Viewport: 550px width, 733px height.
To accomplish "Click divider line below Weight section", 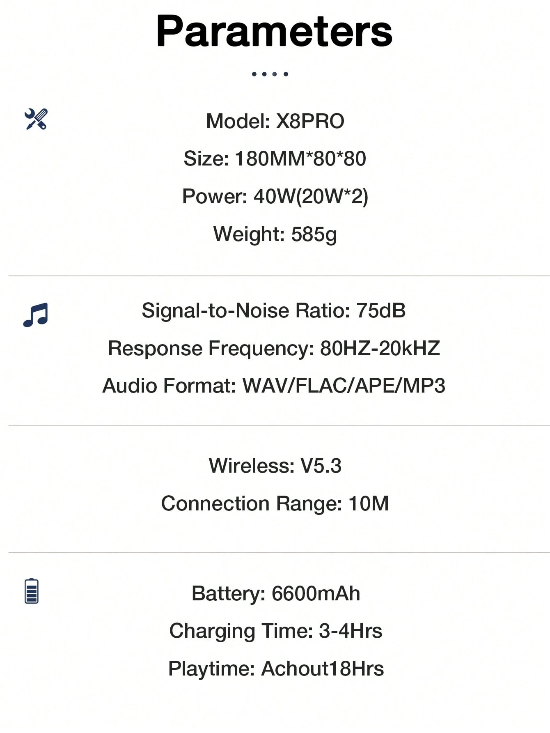I will (279, 276).
